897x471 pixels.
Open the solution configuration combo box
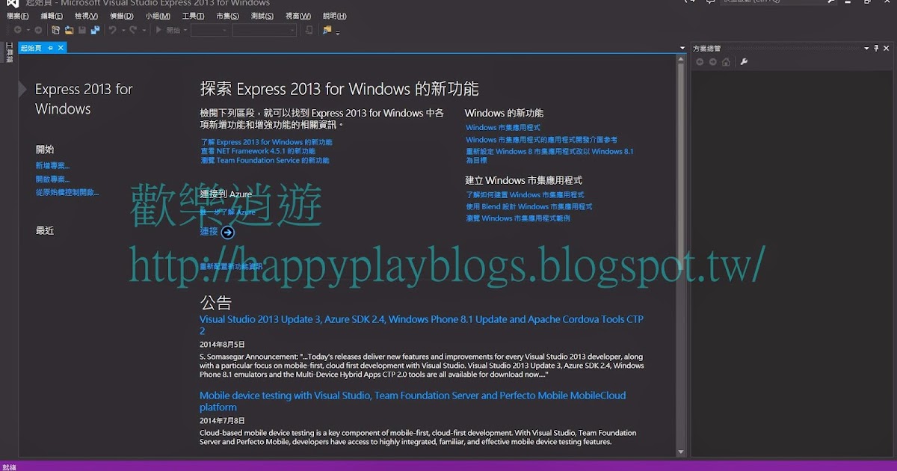(x=209, y=30)
